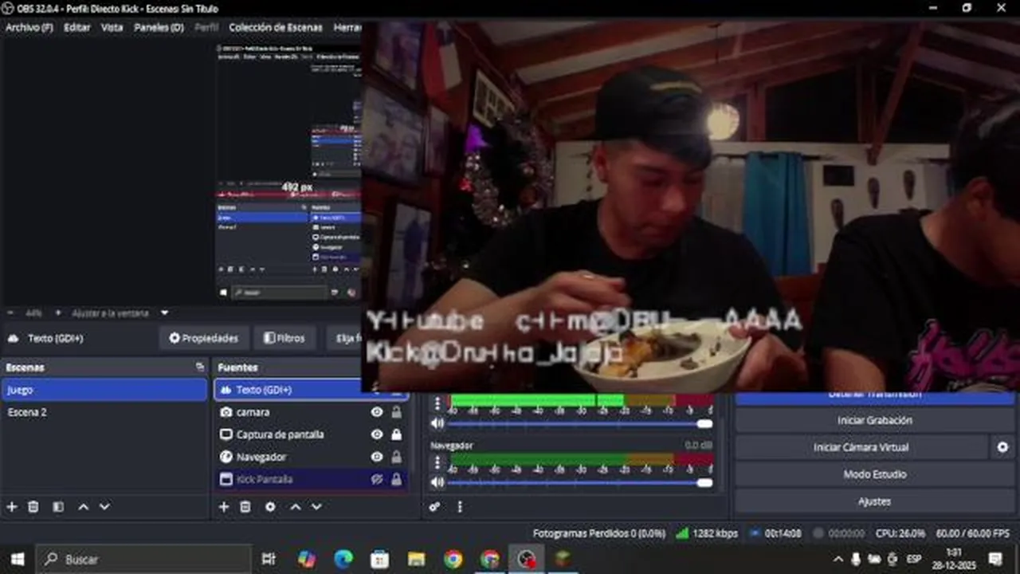
Task: Open Colección de Escenas menu
Action: (x=276, y=27)
